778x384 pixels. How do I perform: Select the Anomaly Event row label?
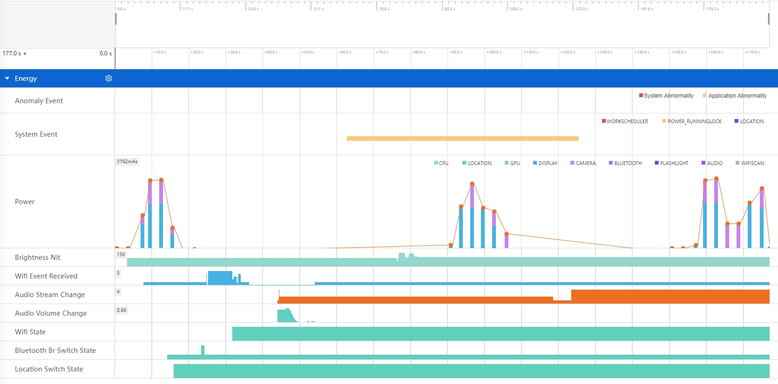tap(39, 101)
